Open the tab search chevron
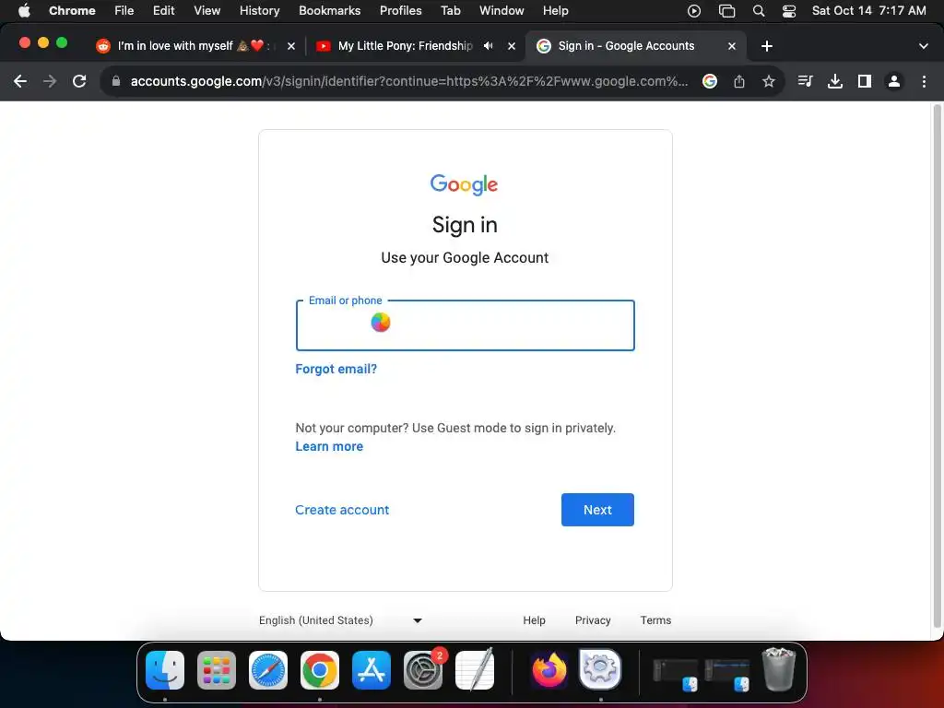 pos(923,46)
